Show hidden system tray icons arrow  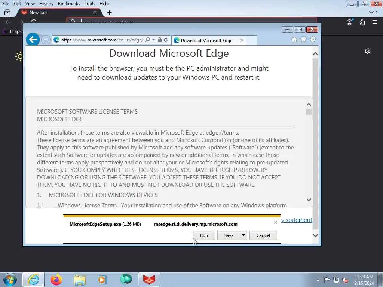318,280
